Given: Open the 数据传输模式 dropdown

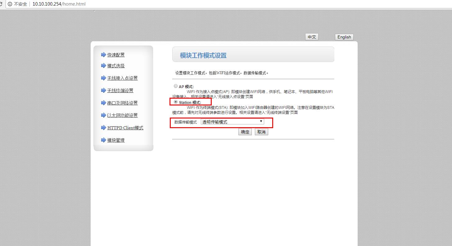Looking at the screenshot, I should tap(232, 122).
